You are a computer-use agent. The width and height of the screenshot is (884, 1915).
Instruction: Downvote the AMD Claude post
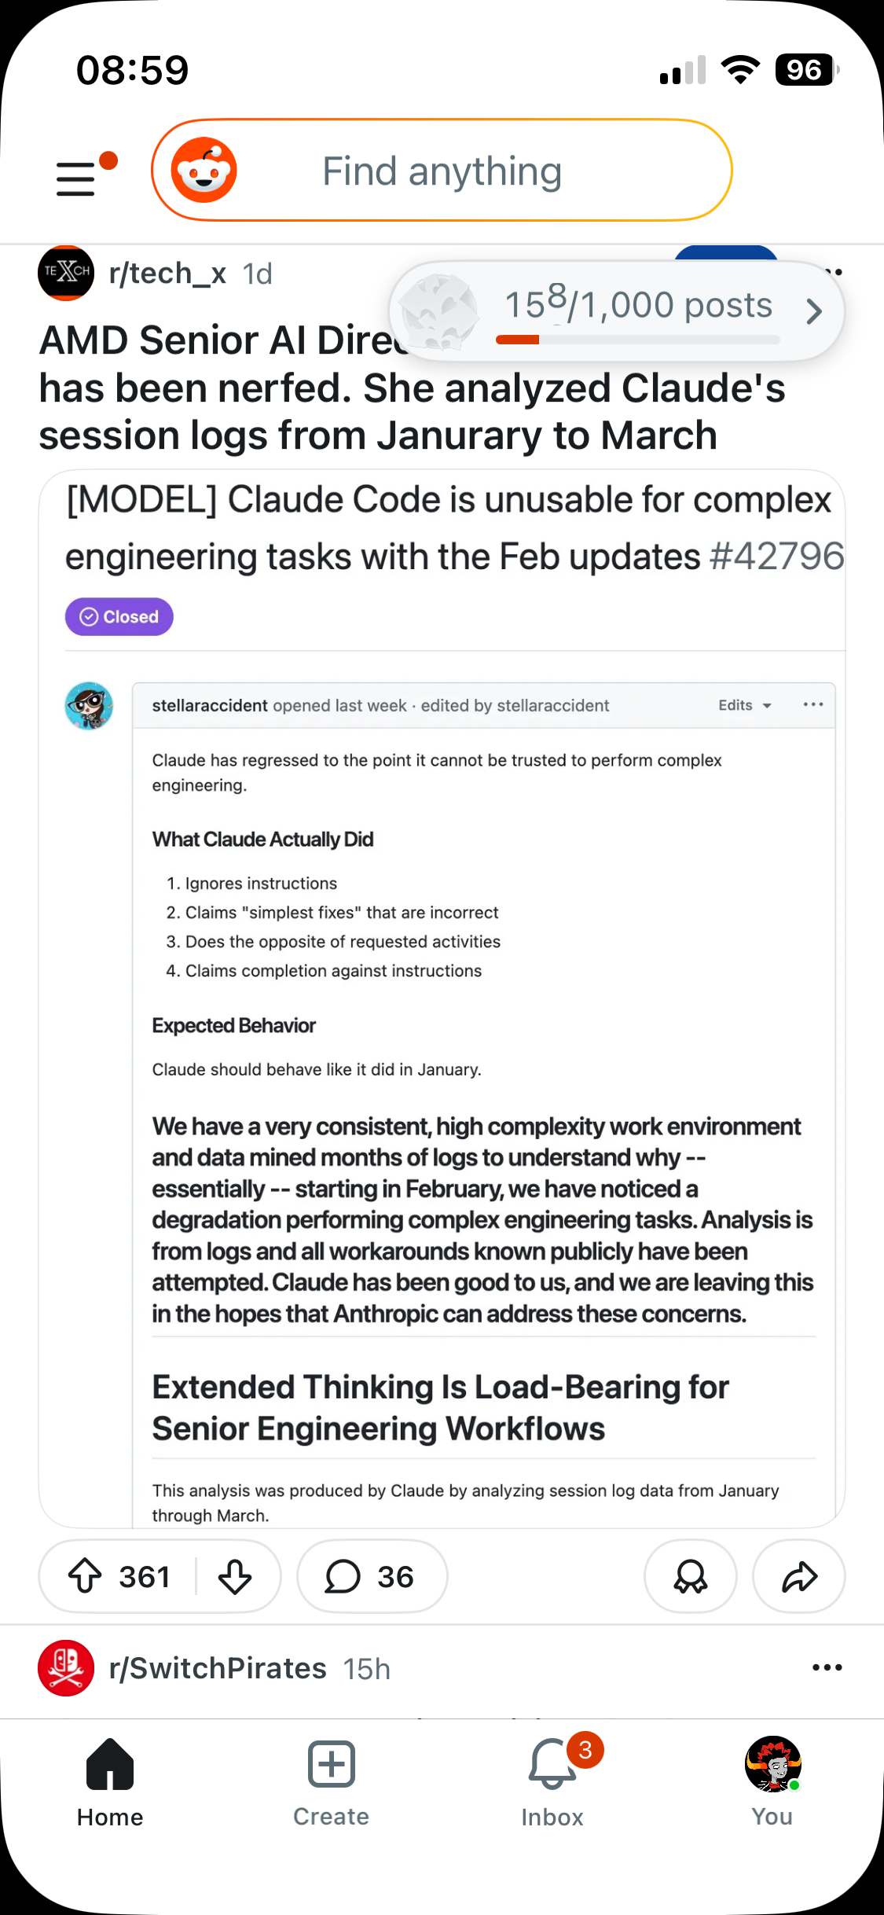(235, 1576)
